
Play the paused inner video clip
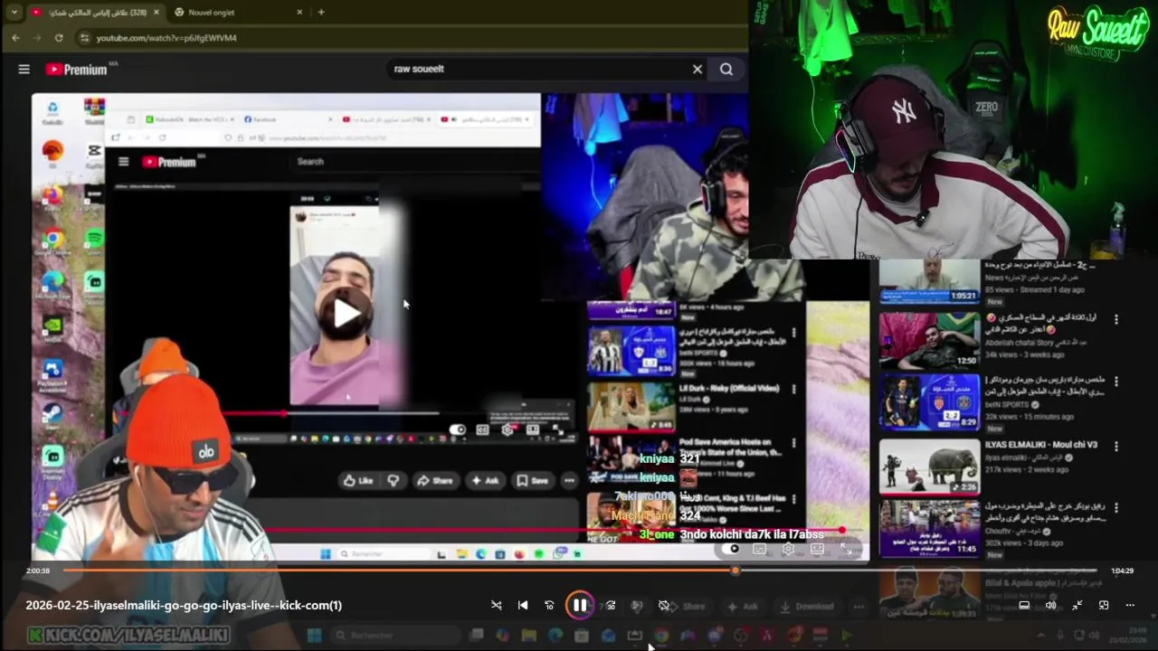(x=346, y=313)
